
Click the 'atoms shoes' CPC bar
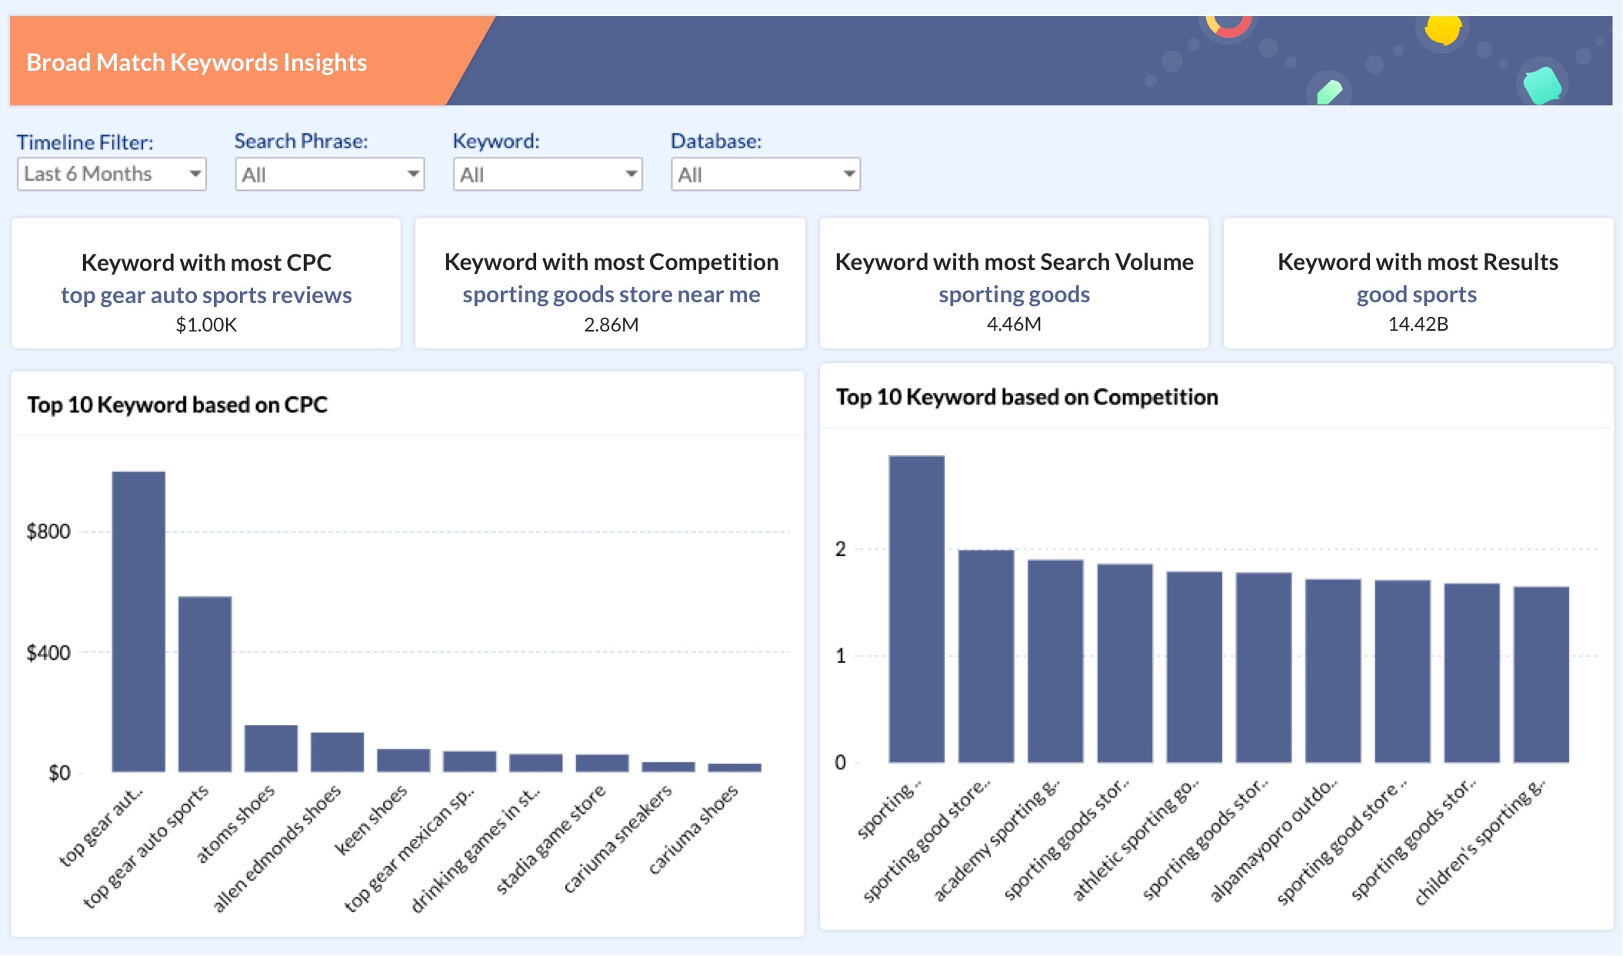pos(271,748)
